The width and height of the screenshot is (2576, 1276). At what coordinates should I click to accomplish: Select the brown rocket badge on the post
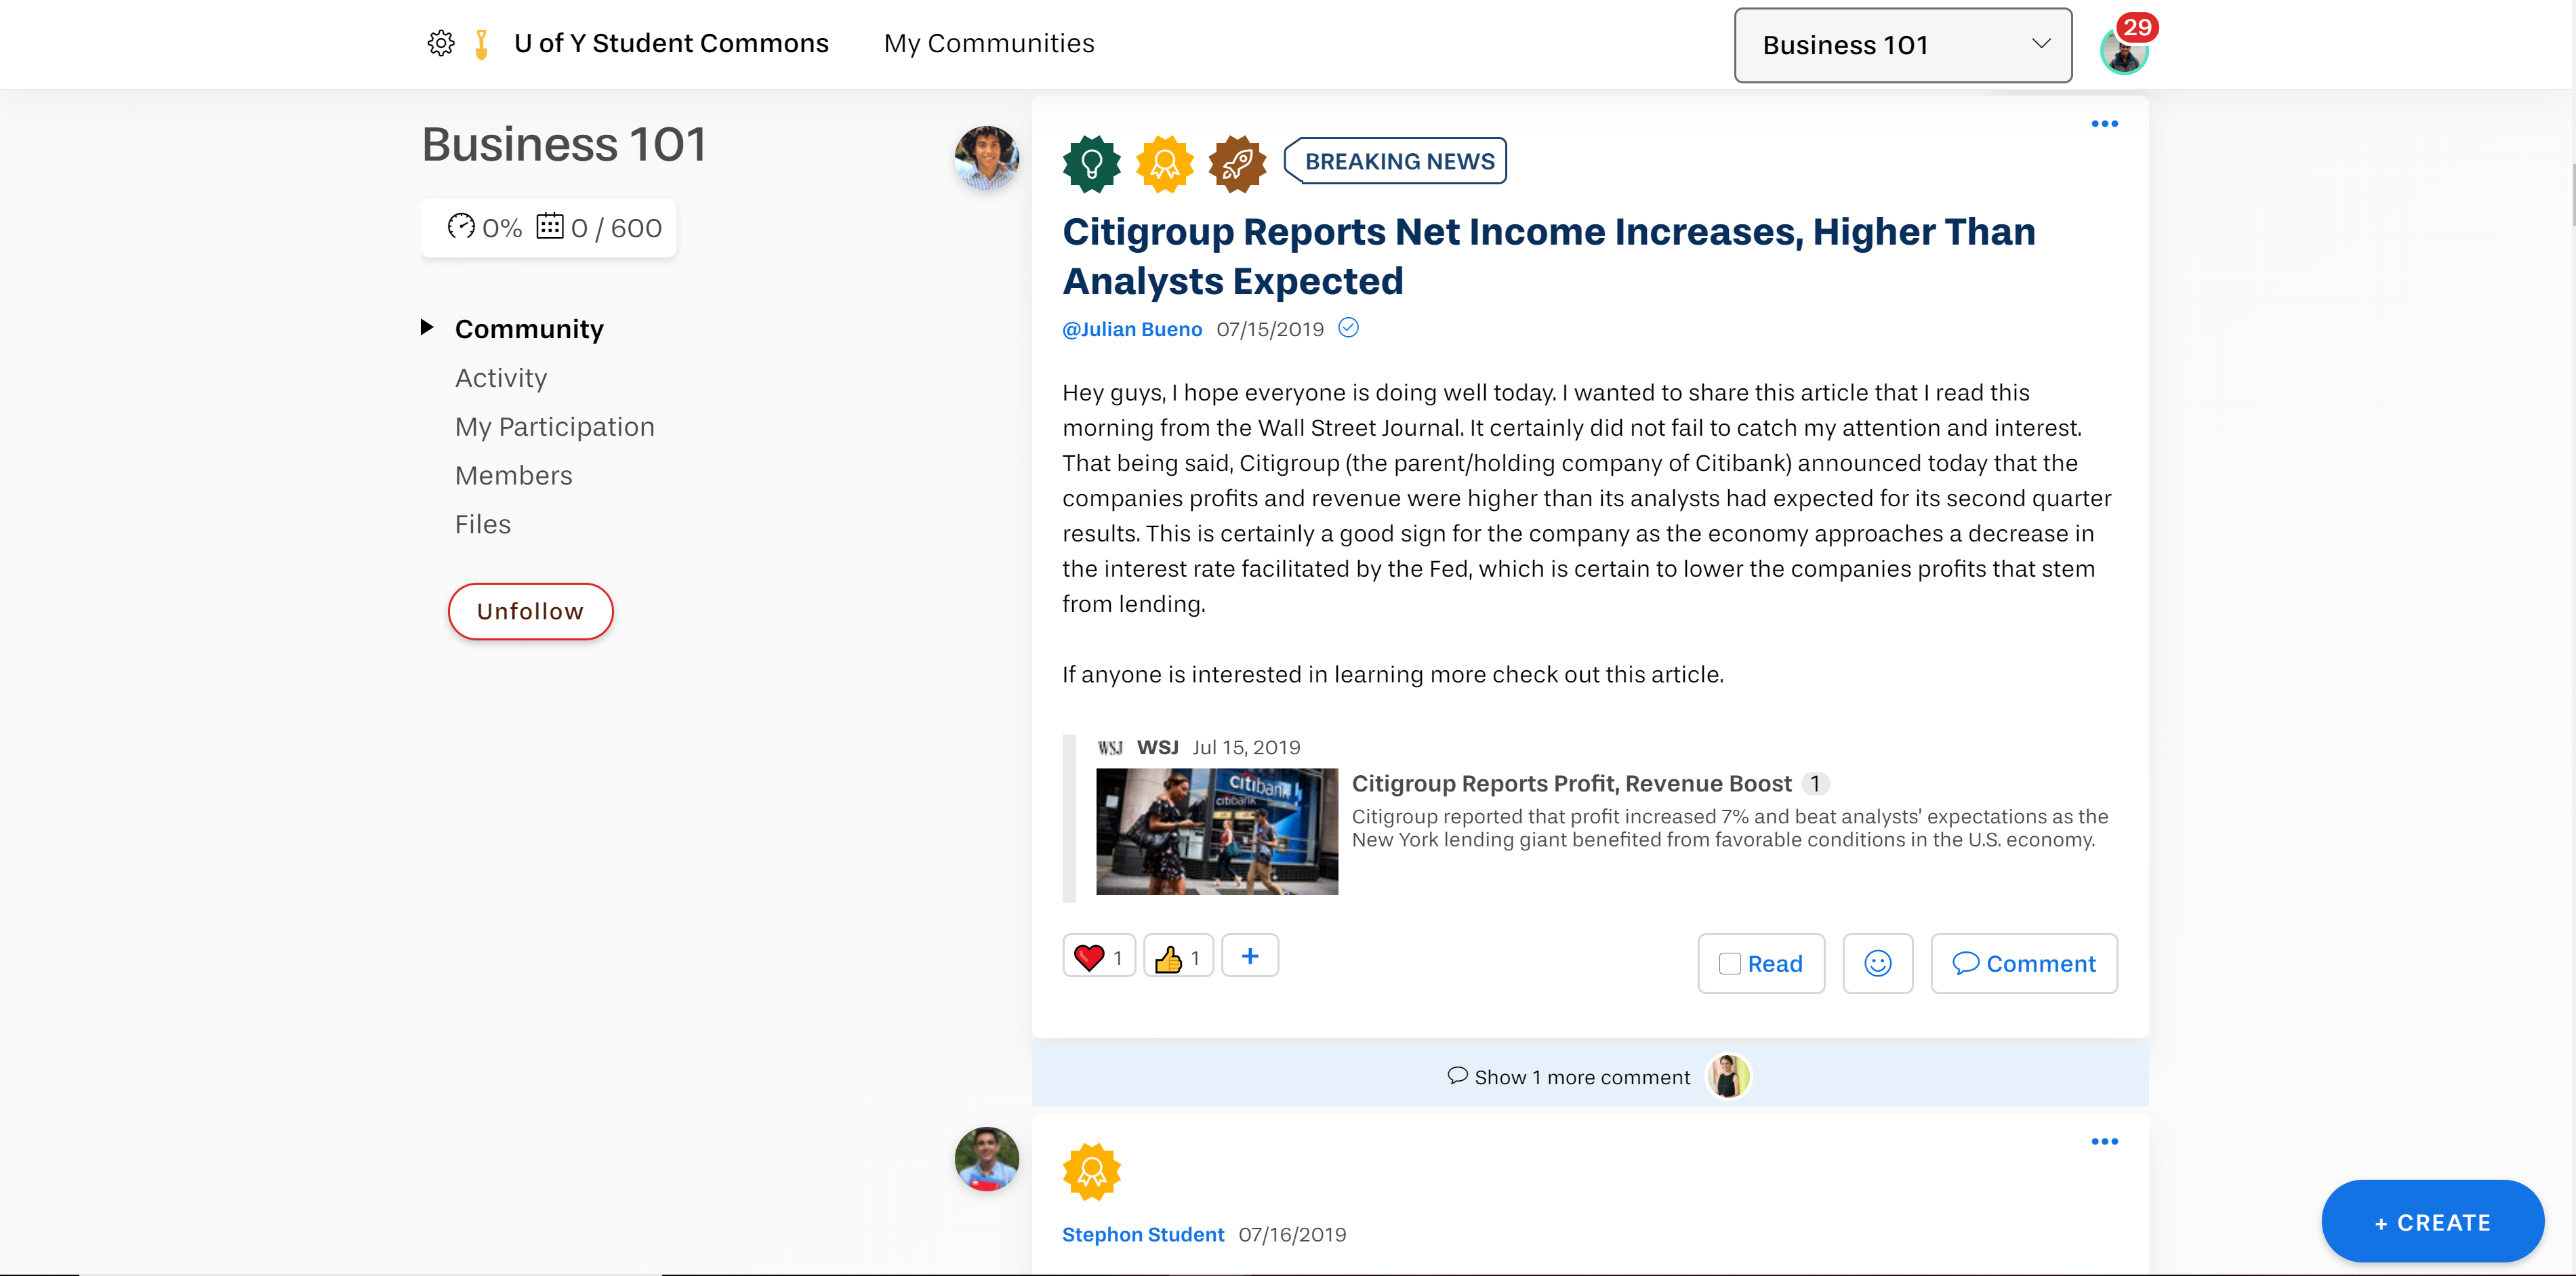pyautogui.click(x=1238, y=163)
